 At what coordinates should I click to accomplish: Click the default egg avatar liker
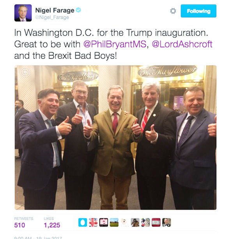tap(83, 222)
